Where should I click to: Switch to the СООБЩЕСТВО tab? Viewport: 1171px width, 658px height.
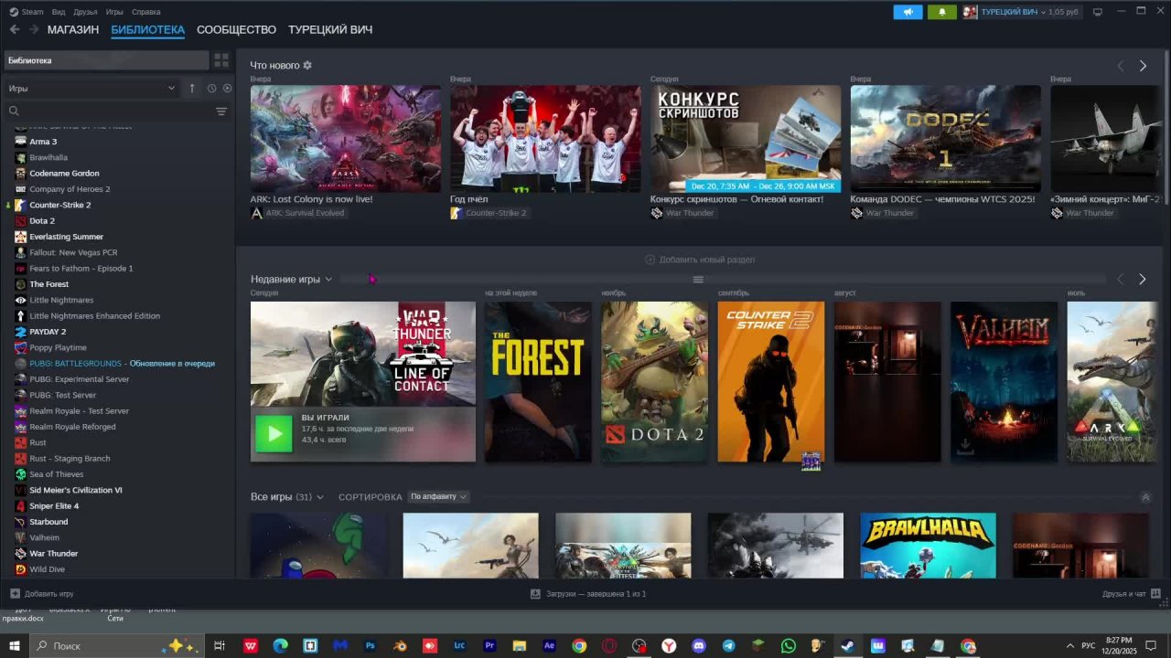(236, 29)
